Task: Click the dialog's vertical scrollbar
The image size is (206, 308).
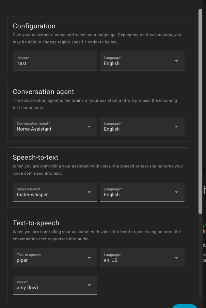Action: (200, 109)
